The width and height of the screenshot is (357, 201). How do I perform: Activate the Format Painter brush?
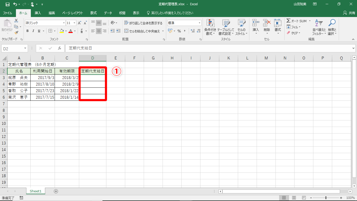point(16,33)
